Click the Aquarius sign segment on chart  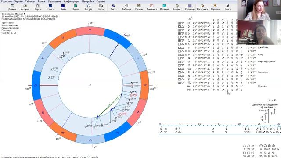(x=137, y=57)
